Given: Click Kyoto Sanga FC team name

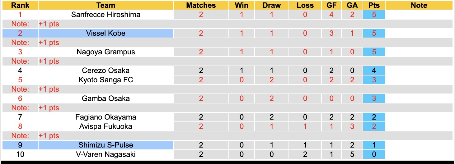Looking at the screenshot, I should 106,80.
